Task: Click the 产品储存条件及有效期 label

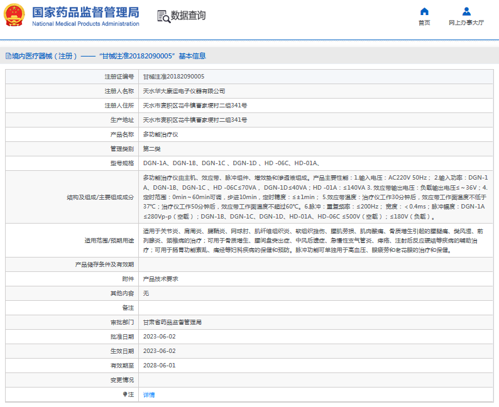Action: (104, 264)
